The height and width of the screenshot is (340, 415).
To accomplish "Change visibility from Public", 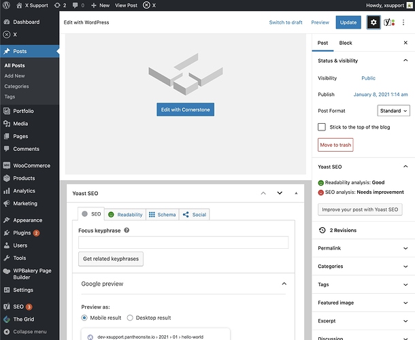I will (x=368, y=78).
